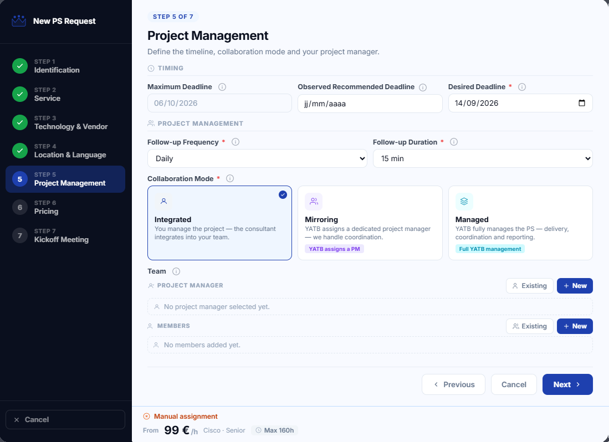Viewport: 609px width, 442px height.
Task: Click the green checkmark for Step 2 Service
Action: [20, 94]
